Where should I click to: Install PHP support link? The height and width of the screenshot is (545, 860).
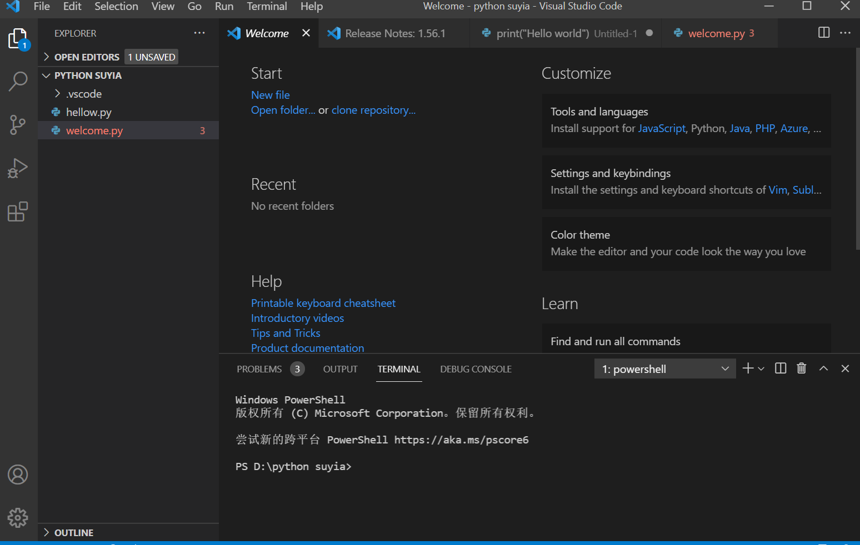[764, 128]
